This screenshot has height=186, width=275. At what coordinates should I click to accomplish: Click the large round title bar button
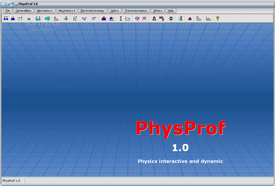(x=4, y=4)
